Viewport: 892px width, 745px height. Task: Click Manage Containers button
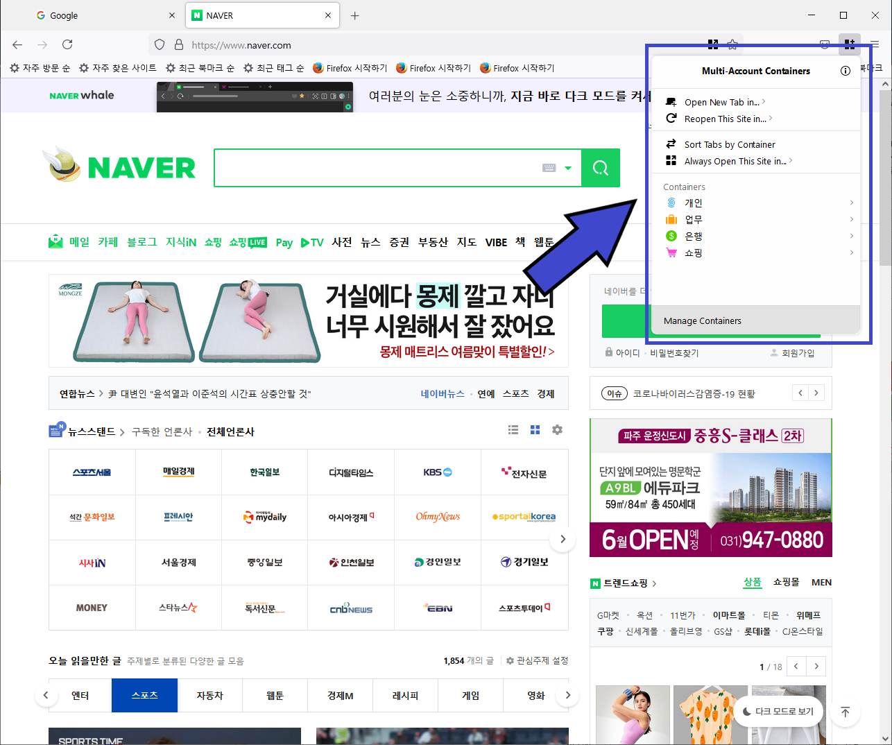[756, 320]
